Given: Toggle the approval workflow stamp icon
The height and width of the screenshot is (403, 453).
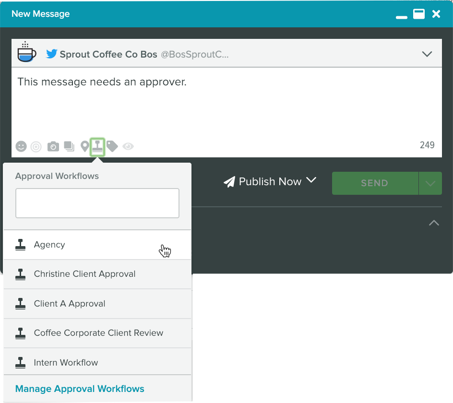Looking at the screenshot, I should click(97, 147).
